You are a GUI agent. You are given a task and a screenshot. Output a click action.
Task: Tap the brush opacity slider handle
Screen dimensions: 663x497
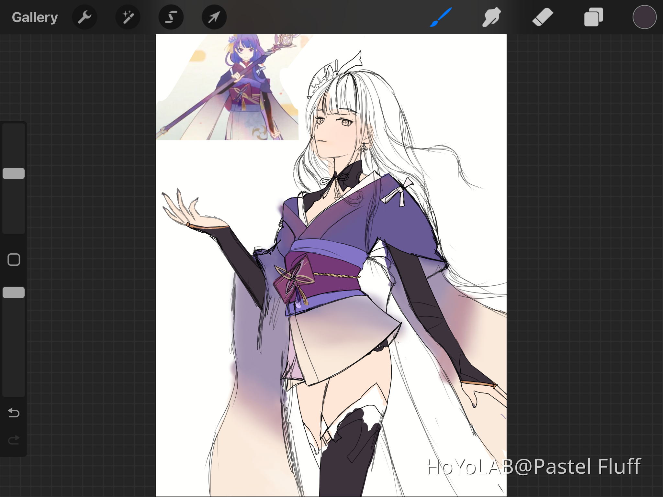tap(14, 292)
